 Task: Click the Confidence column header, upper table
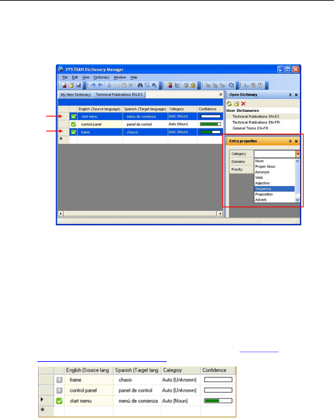click(x=210, y=109)
